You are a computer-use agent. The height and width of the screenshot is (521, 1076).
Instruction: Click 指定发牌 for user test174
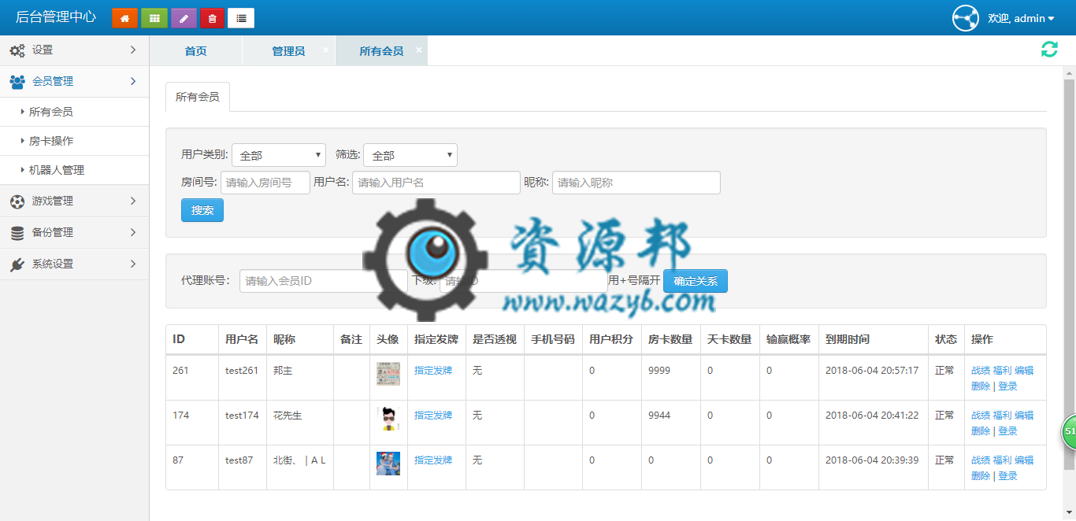tap(433, 416)
